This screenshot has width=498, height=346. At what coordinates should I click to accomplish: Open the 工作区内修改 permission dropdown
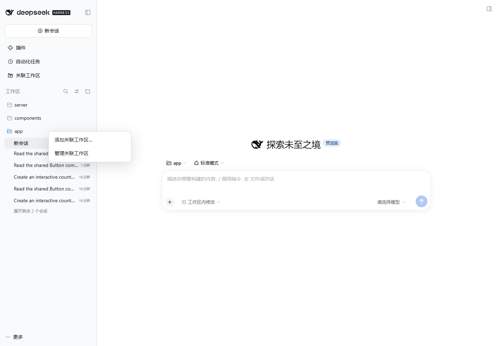tap(201, 202)
